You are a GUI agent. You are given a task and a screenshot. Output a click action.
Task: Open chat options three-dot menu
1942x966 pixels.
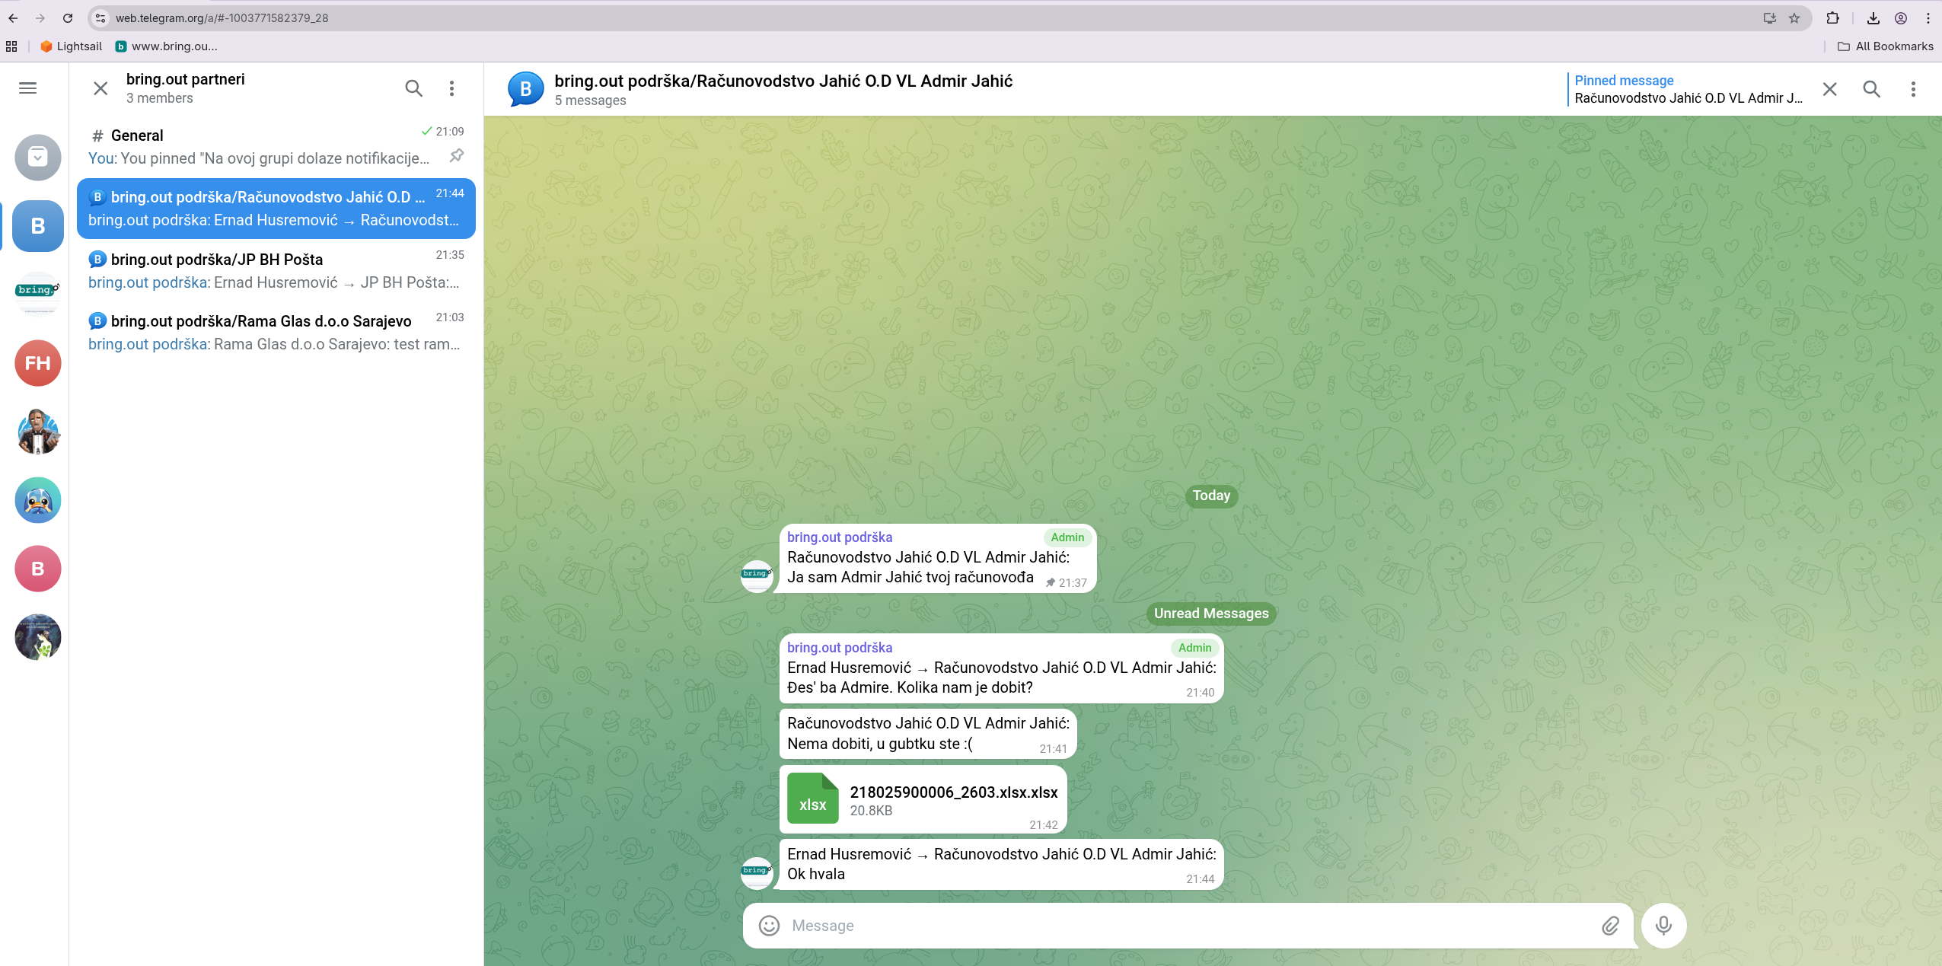(x=1913, y=89)
